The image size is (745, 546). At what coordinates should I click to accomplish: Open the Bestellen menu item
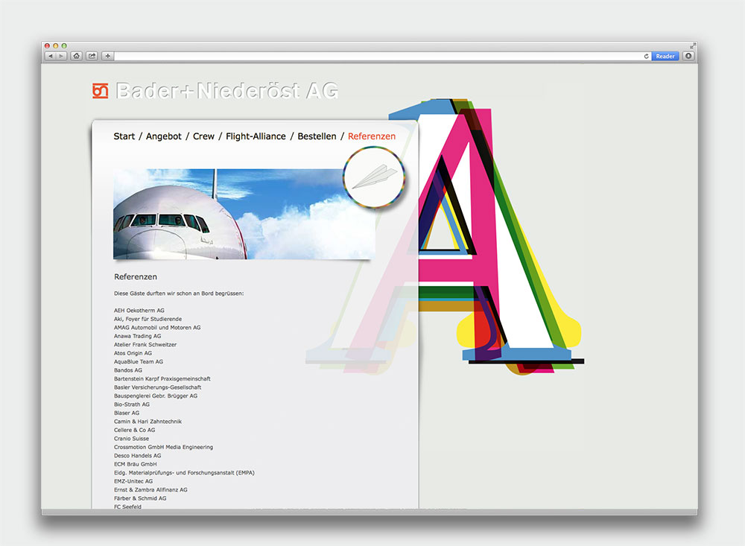pos(317,136)
